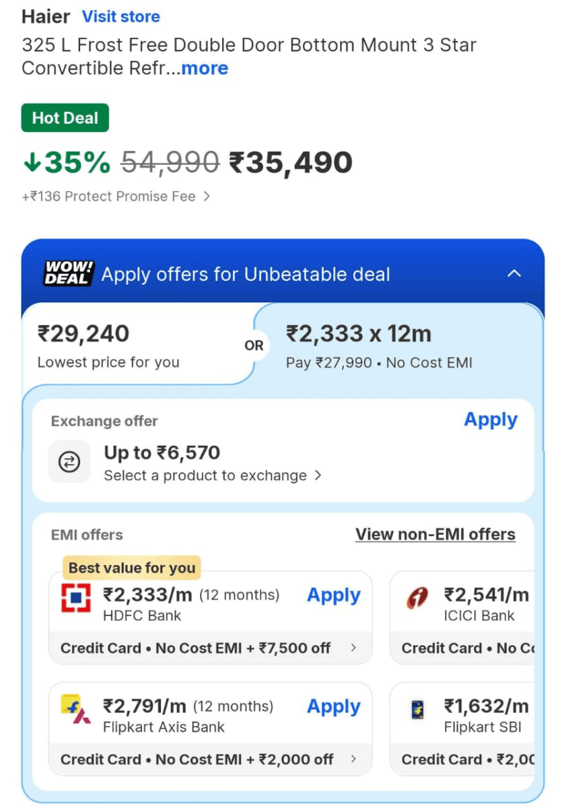This screenshot has height=808, width=566.
Task: Apply the exchange offer
Action: (491, 419)
